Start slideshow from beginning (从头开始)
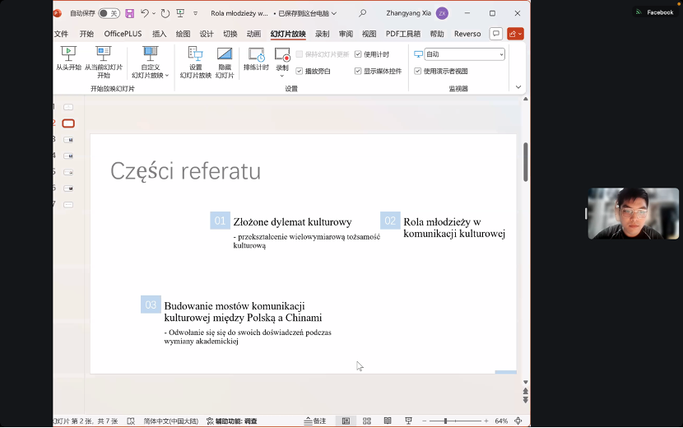Viewport: 683px width, 428px height. [x=68, y=59]
